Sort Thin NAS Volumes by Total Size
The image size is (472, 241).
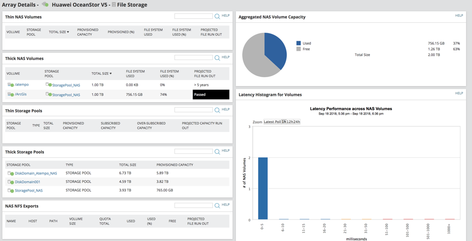click(59, 32)
